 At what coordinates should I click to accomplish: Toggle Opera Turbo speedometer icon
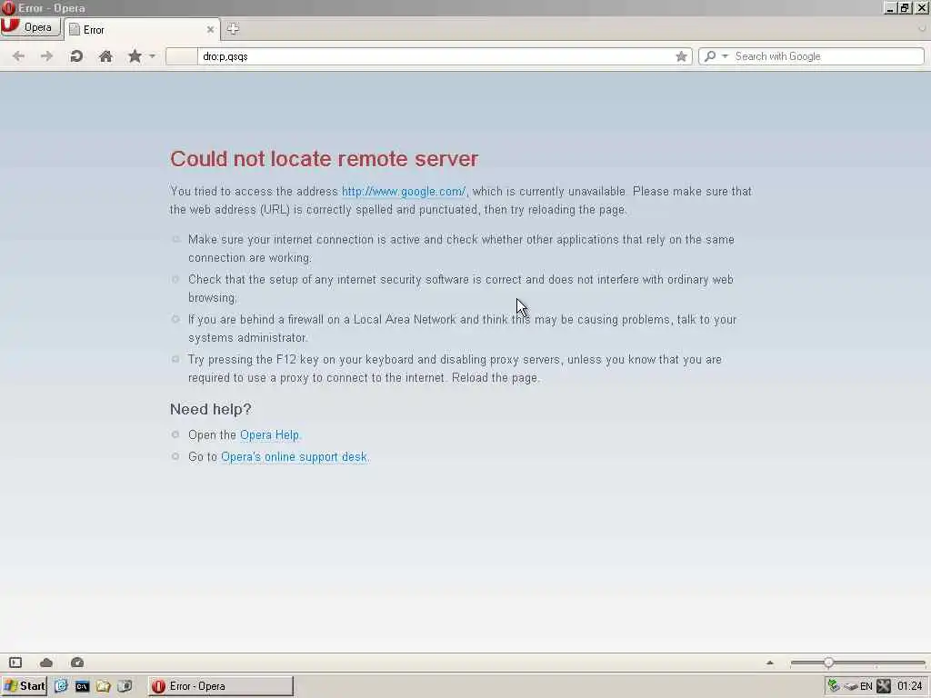[x=77, y=663]
